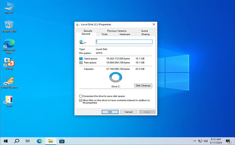Open volume control in system tray
Screen dimensions: 235x145
(x=206, y=141)
